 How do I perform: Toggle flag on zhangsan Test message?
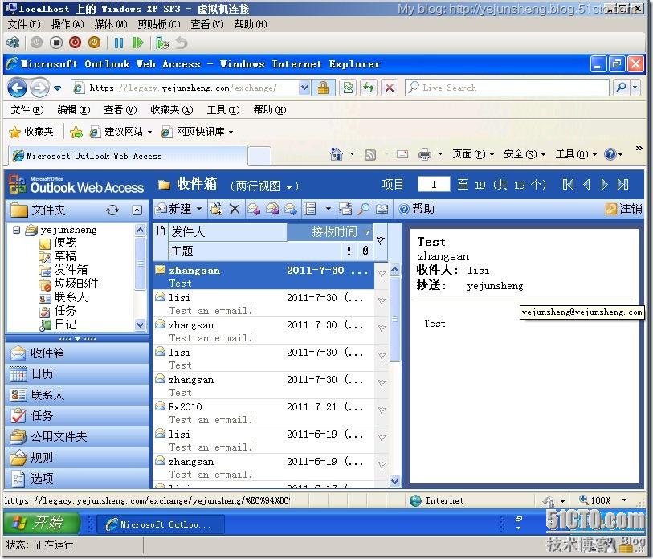[x=382, y=274]
